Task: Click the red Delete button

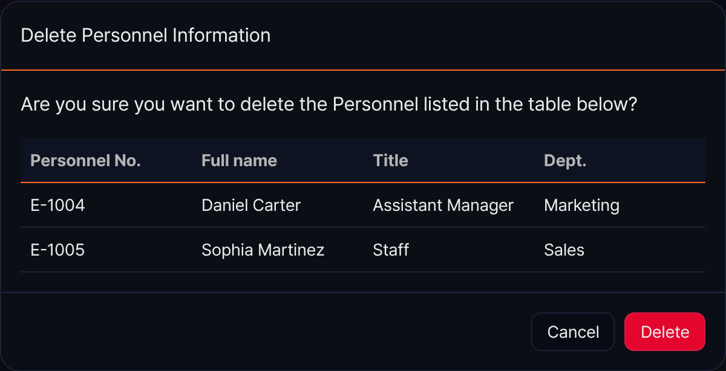Action: (664, 332)
